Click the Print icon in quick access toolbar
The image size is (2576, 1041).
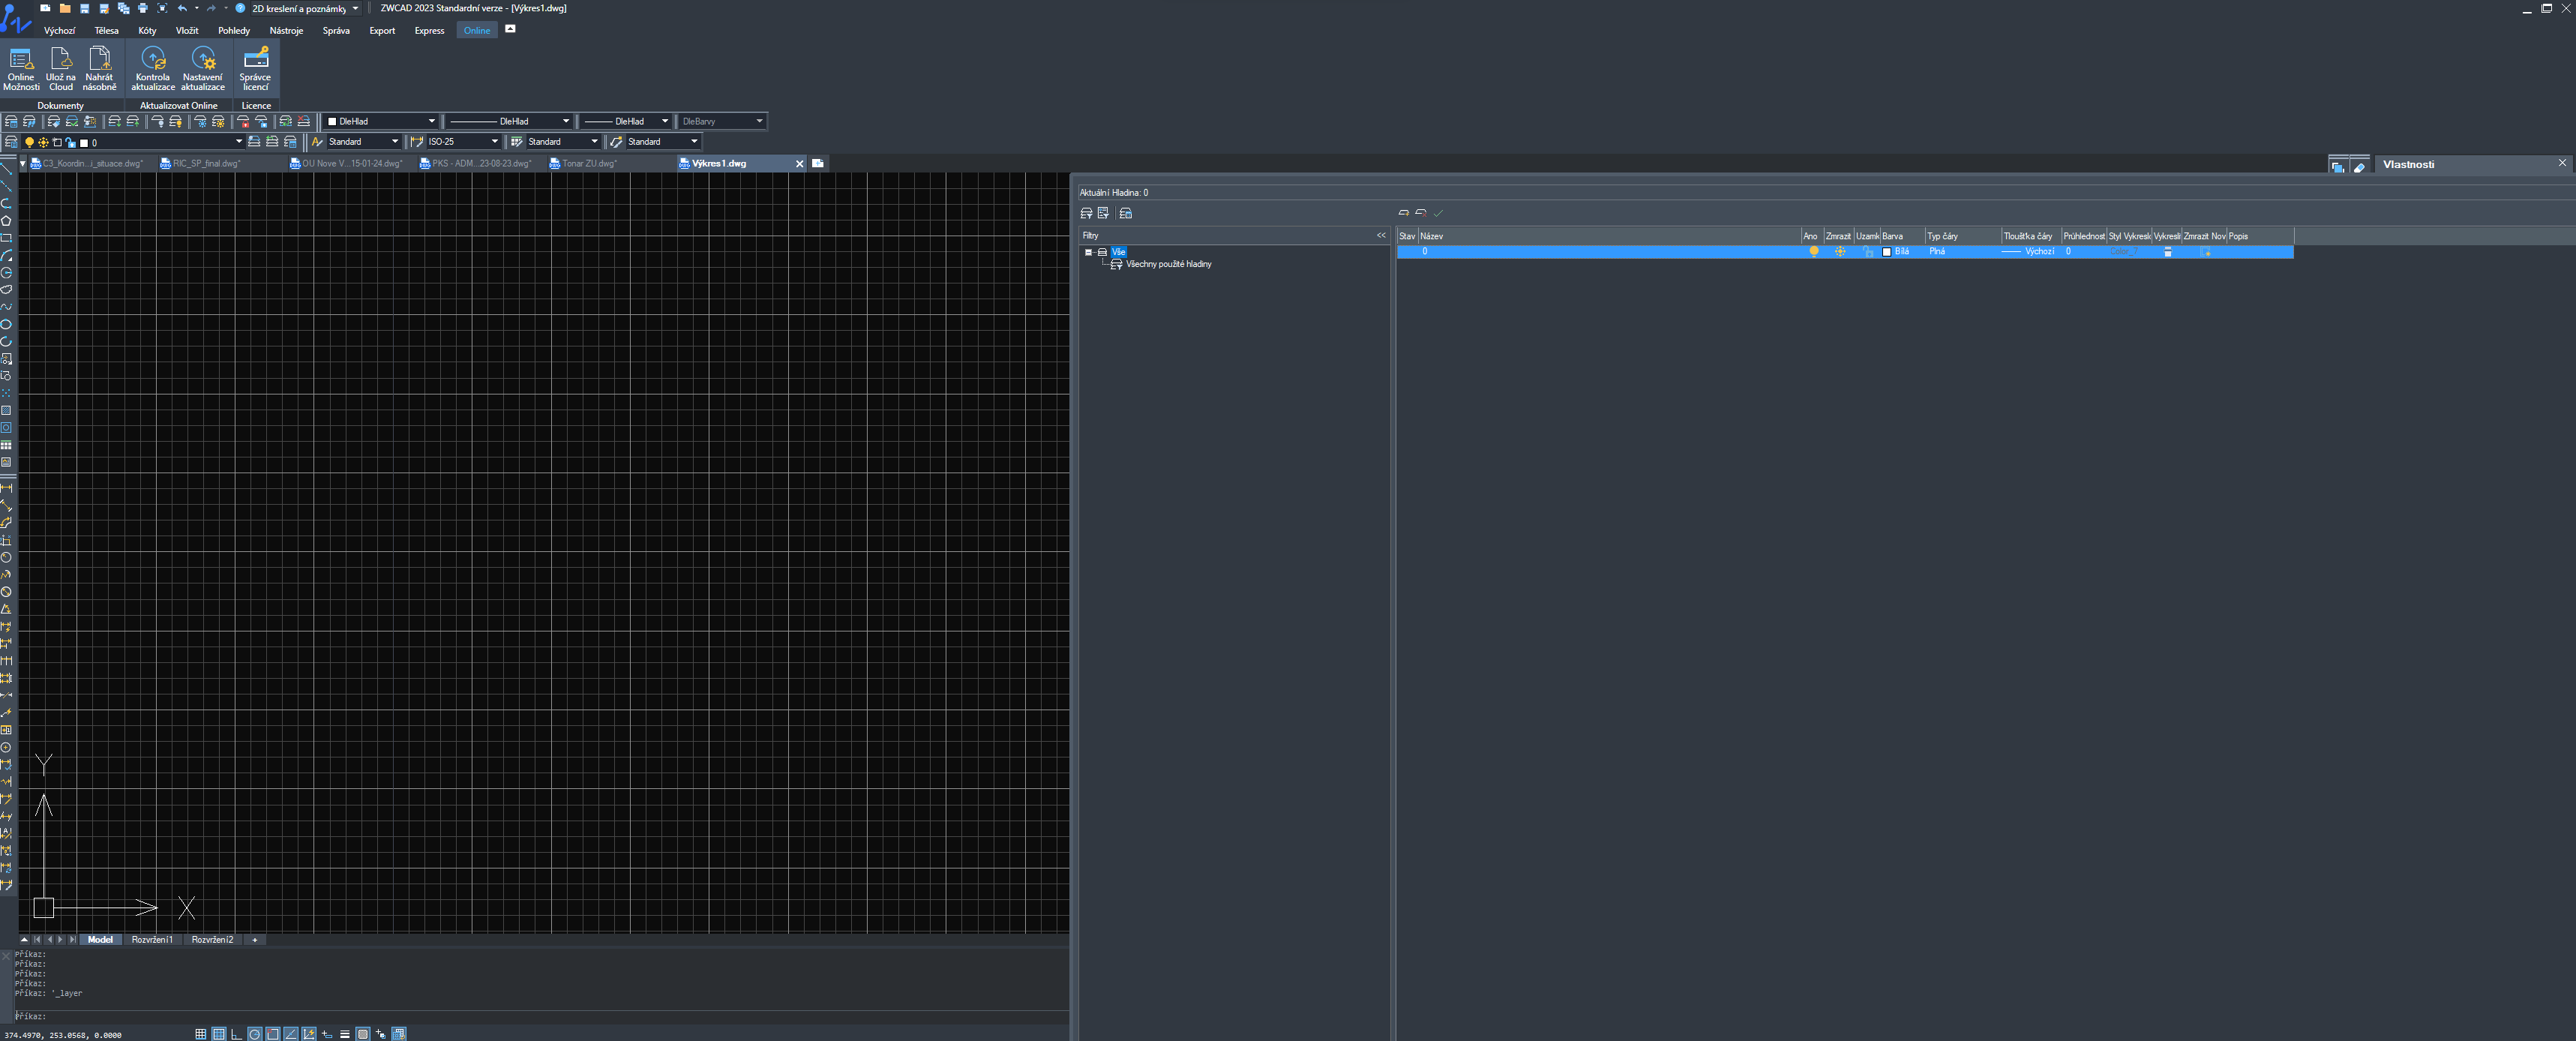click(143, 8)
